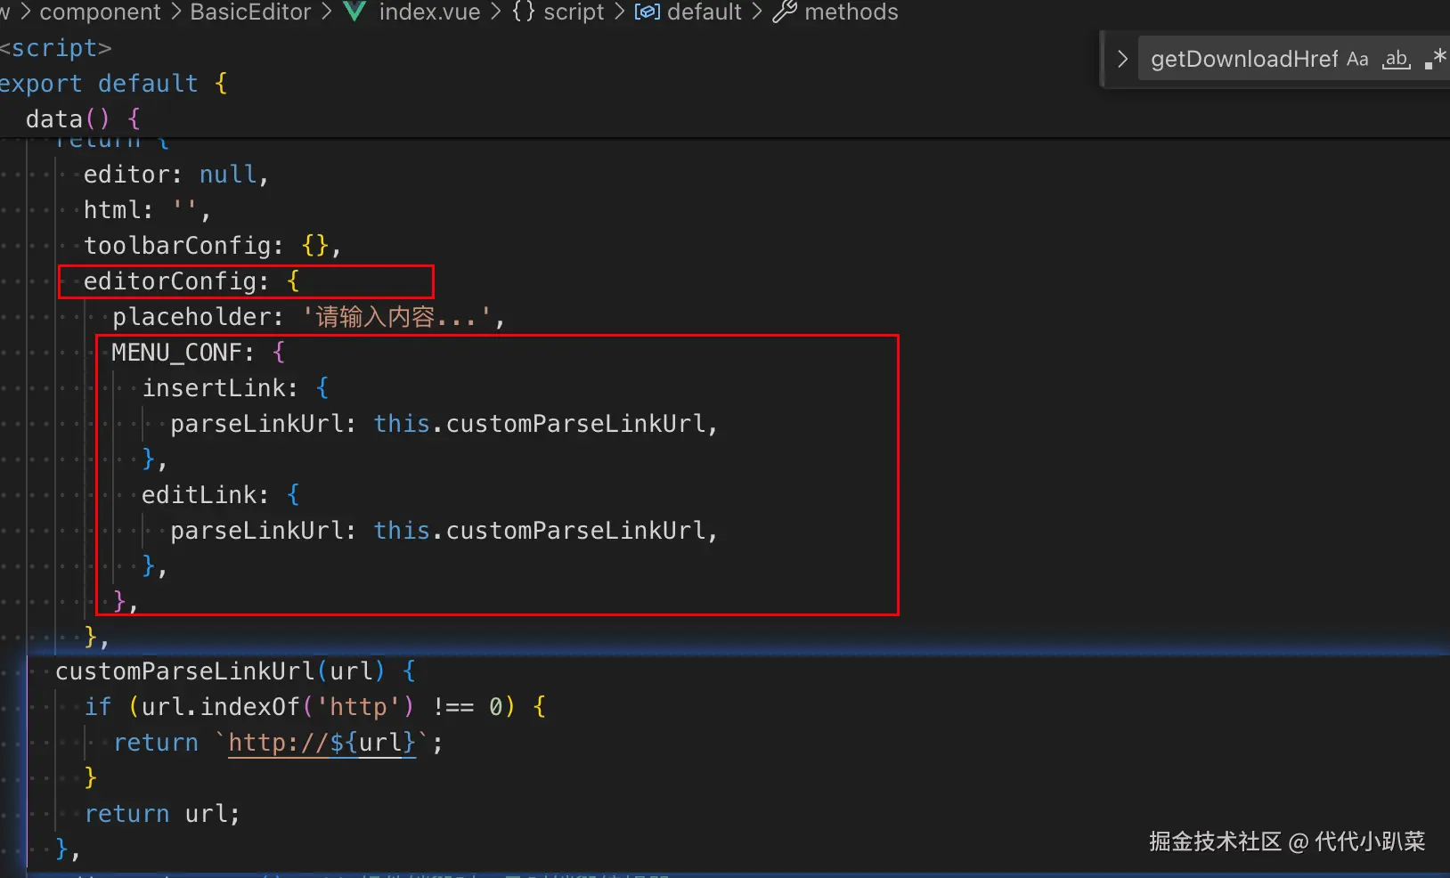Click the placeholder string '请输入内容...'
The image size is (1450, 878).
(399, 317)
